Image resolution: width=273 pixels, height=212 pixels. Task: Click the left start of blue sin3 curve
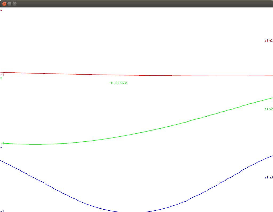(x=1, y=161)
